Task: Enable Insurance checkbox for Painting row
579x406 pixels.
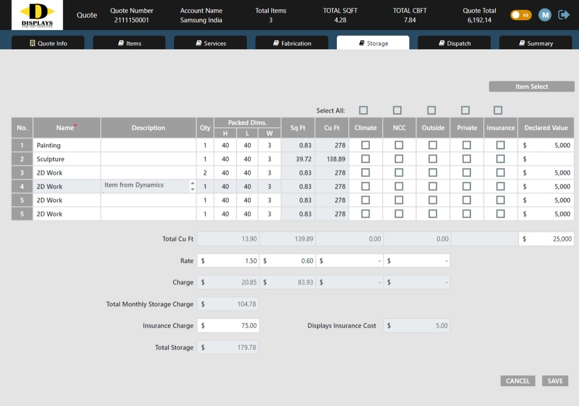Action: pos(500,146)
